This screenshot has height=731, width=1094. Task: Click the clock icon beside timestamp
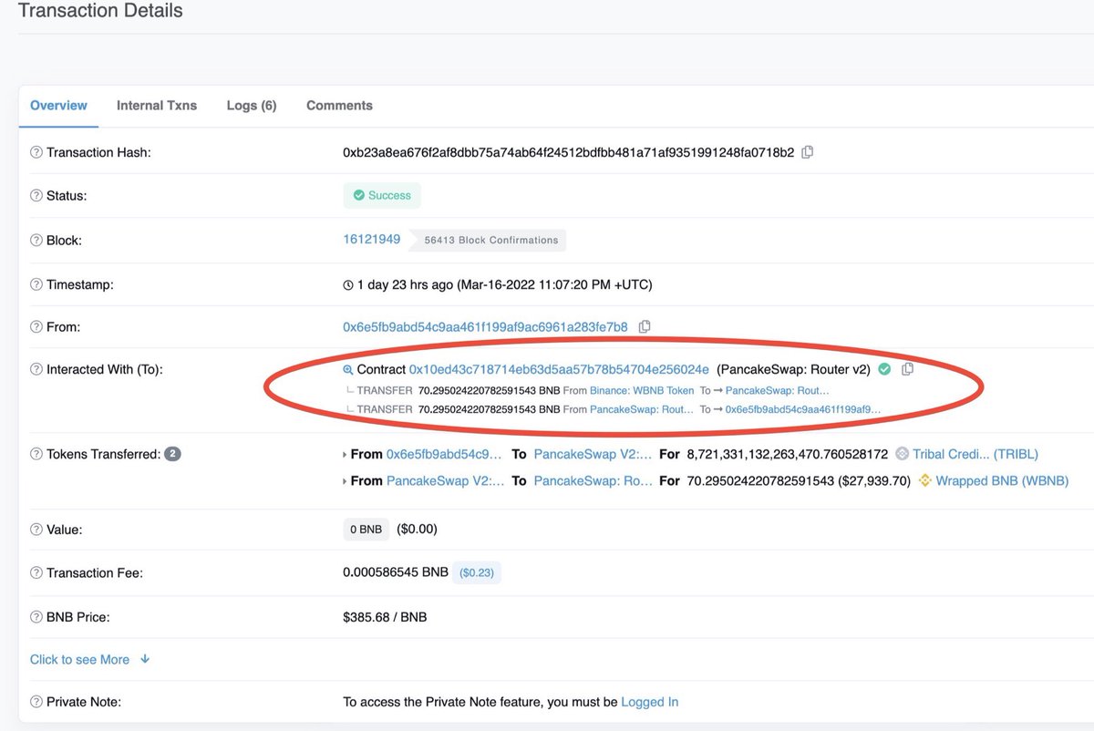[x=348, y=285]
